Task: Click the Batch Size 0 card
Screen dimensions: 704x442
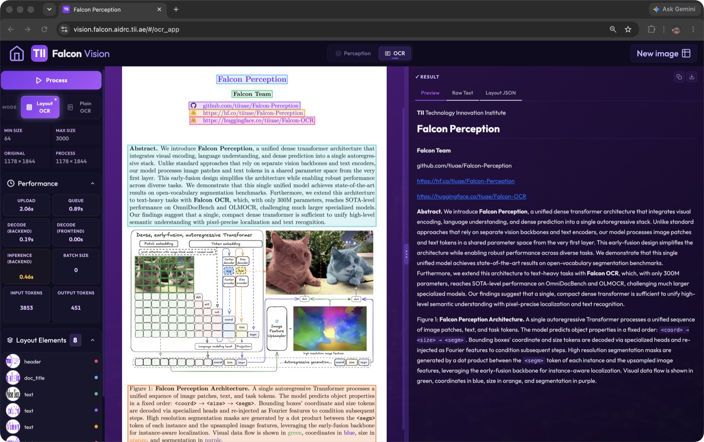Action: (76, 266)
